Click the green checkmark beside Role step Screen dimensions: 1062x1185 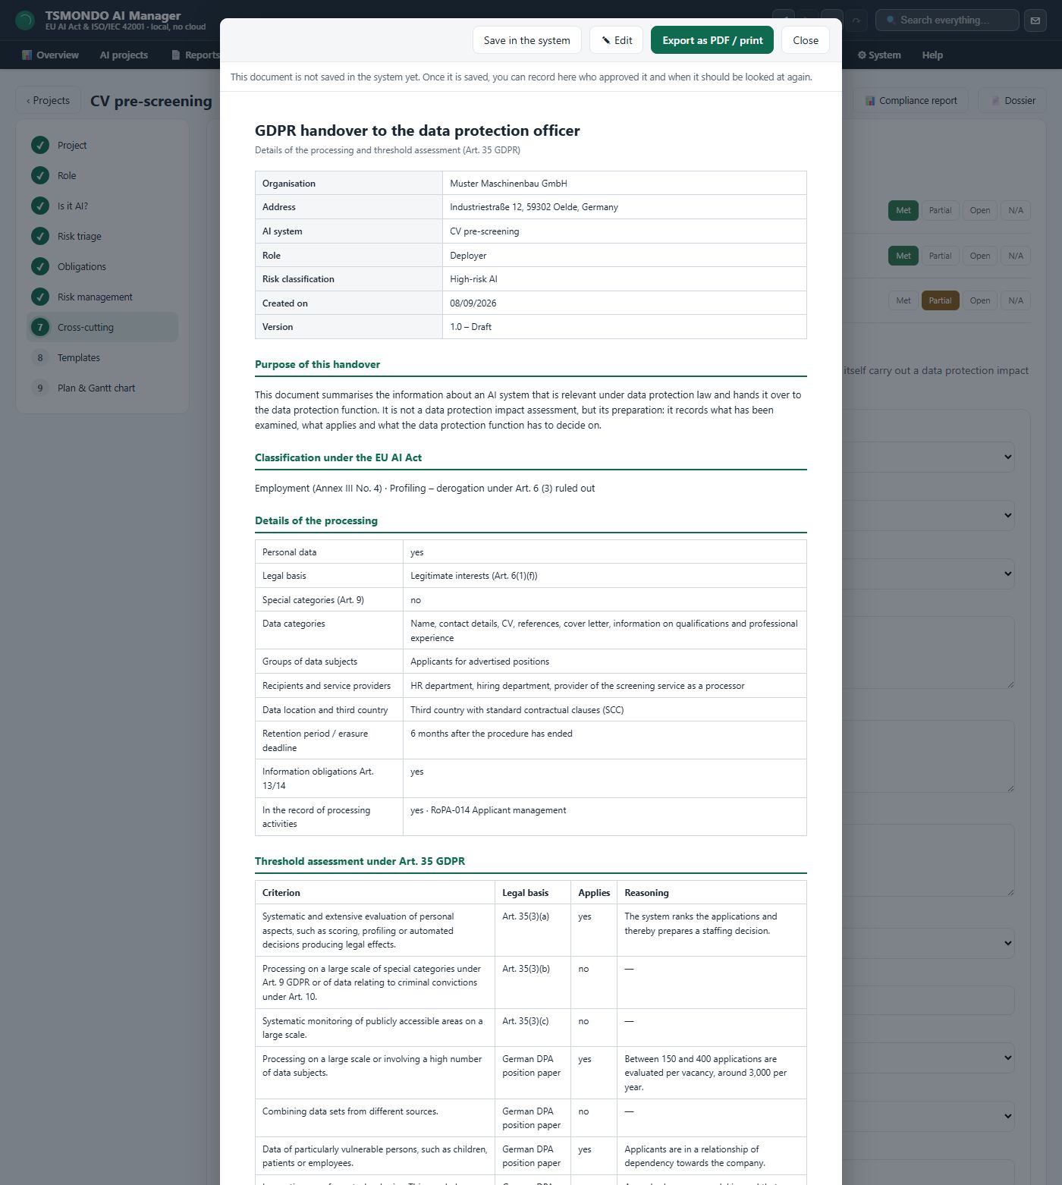click(40, 175)
